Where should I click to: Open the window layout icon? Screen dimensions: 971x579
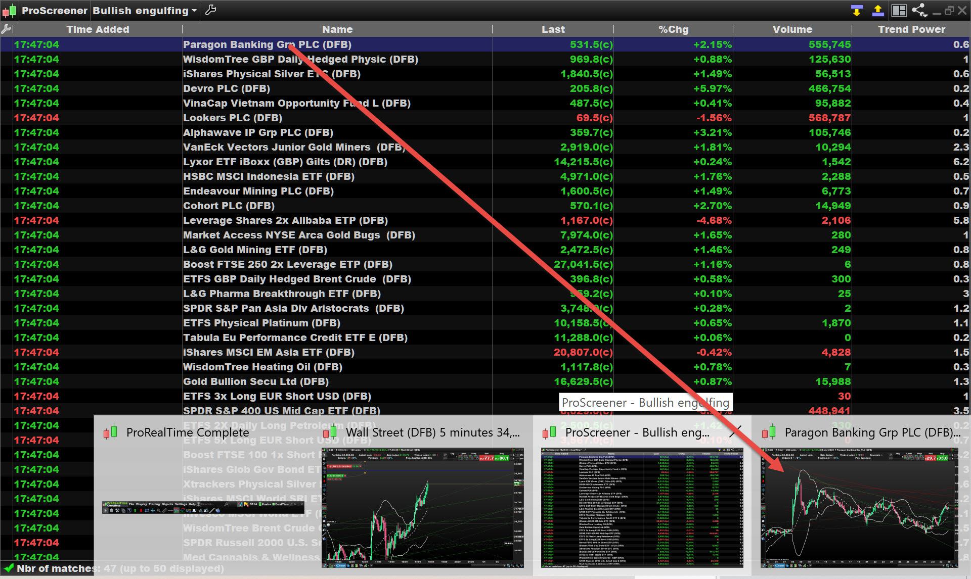coord(899,11)
